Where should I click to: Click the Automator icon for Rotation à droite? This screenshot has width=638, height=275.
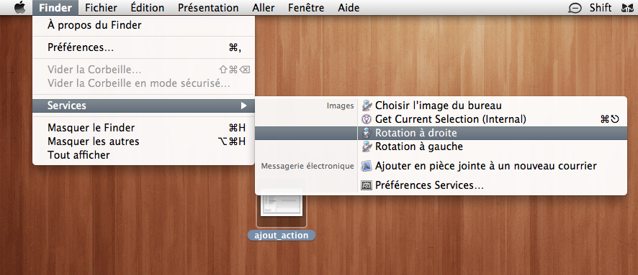(367, 133)
